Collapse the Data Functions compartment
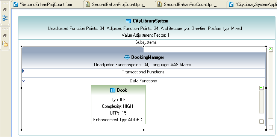Viewport: 277px width, 137px height. click(x=23, y=80)
